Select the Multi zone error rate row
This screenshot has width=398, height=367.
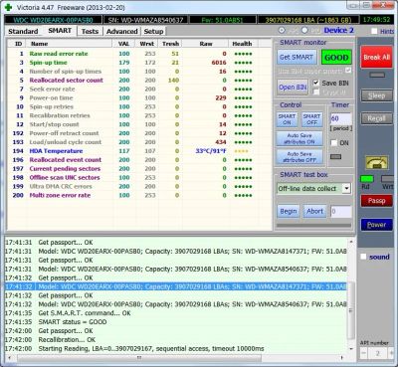tap(139, 195)
